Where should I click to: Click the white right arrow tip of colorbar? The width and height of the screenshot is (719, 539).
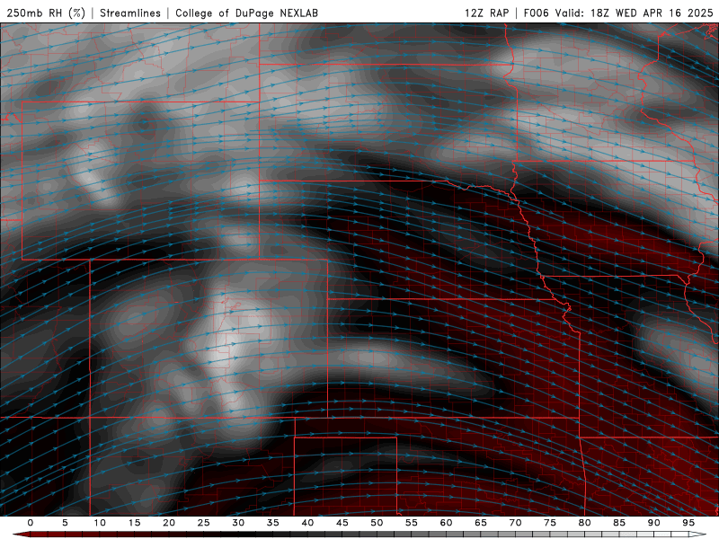click(x=697, y=535)
